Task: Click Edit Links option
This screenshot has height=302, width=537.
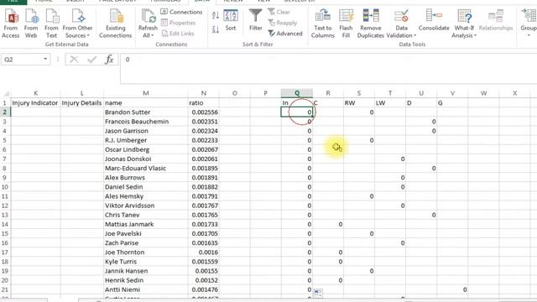Action: [177, 34]
